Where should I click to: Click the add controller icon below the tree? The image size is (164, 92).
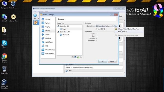(x=73, y=57)
